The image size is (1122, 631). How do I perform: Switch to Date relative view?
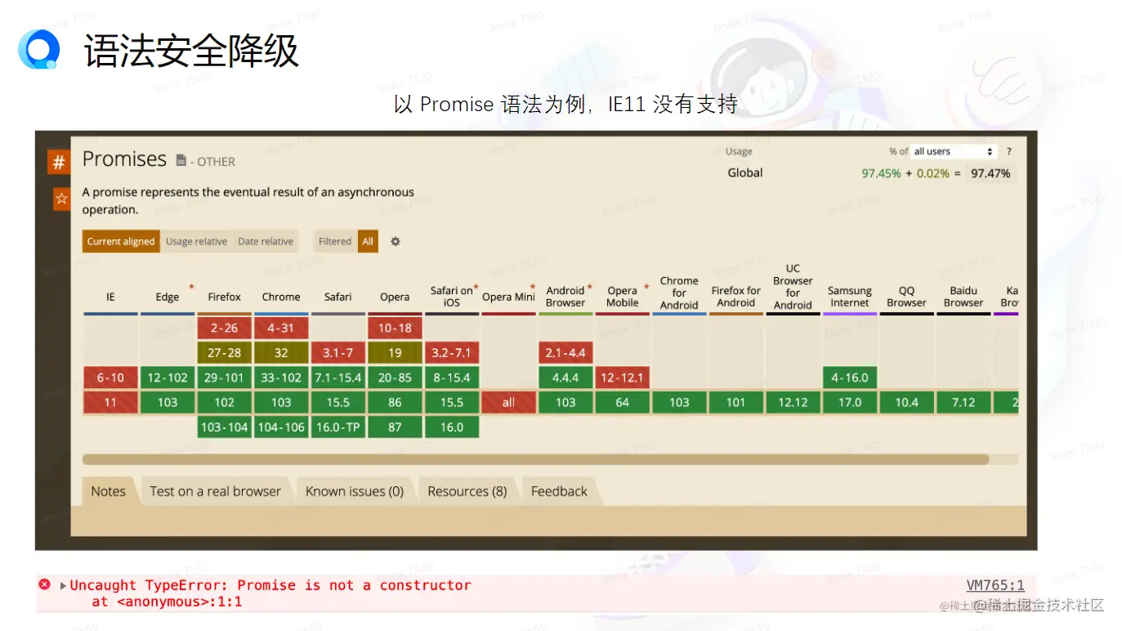tap(266, 241)
